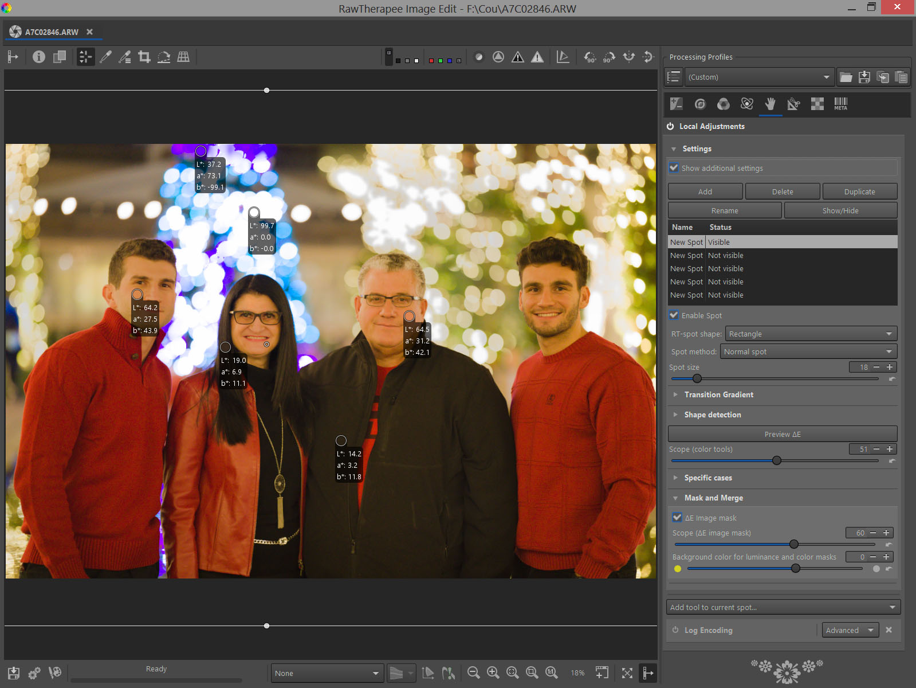Open the image info icon
The height and width of the screenshot is (688, 916).
tap(39, 57)
